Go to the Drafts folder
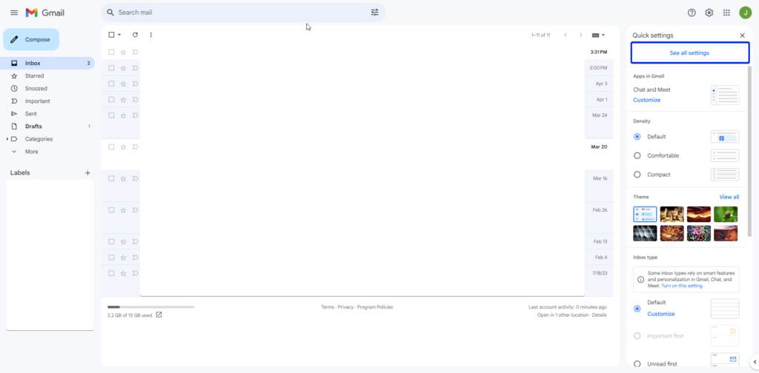 [x=33, y=127]
